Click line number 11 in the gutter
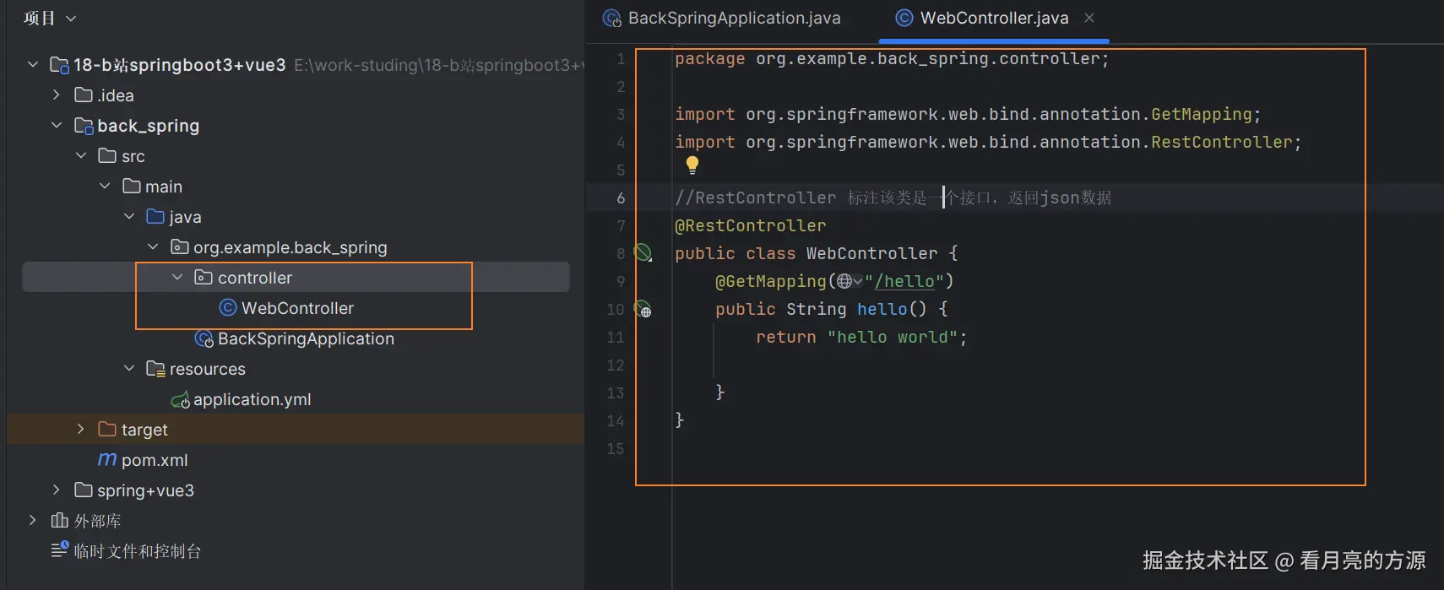 pos(616,337)
